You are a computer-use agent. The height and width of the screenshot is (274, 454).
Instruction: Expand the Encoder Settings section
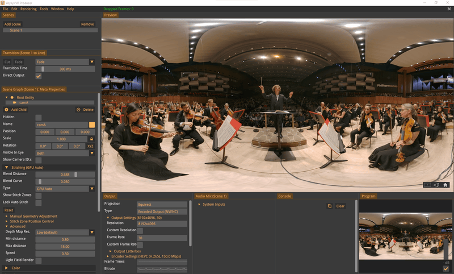tap(108, 256)
